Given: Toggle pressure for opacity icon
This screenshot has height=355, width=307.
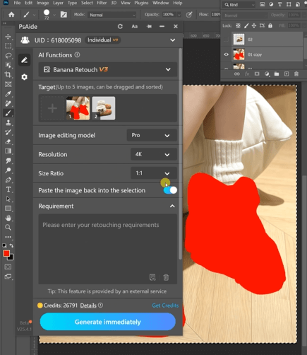Looking at the screenshot, I should coord(188,15).
